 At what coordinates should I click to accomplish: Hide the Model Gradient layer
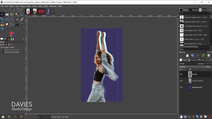(181, 81)
